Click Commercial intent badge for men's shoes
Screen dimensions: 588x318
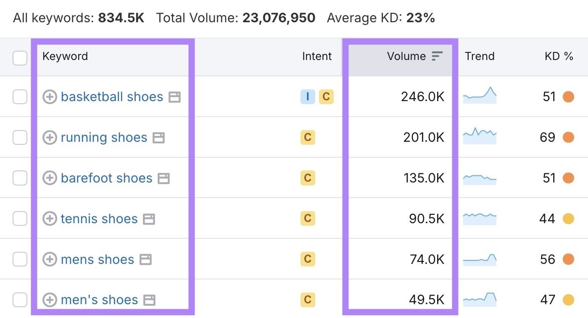(x=308, y=300)
